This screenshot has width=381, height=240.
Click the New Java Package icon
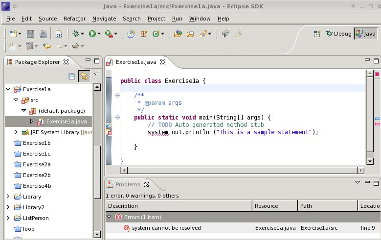click(x=144, y=34)
